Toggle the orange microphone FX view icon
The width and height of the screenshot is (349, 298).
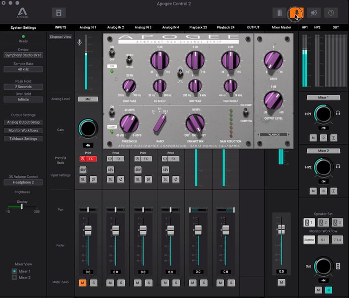pos(296,13)
